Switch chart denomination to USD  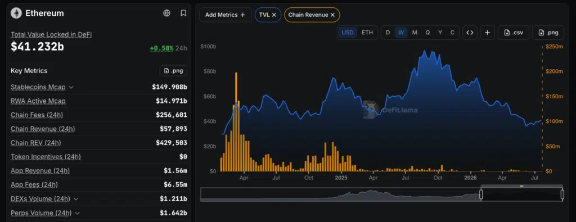(x=348, y=32)
